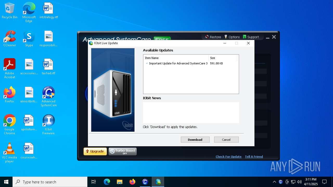Open the CCleaner desktop shortcut
The image size is (333, 187).
[x=9, y=39]
